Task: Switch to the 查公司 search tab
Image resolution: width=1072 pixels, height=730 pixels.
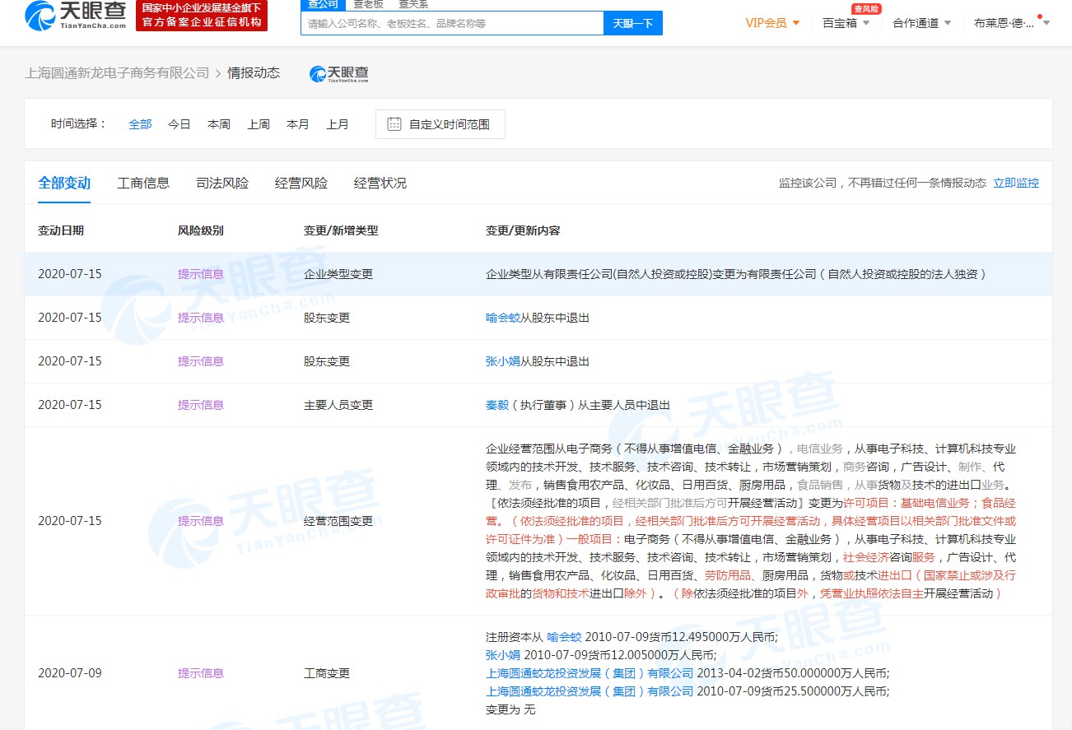Action: click(x=323, y=4)
